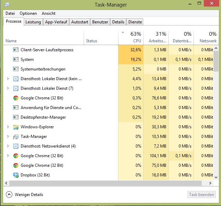
Task: Click the Weniger Details circular arrow icon
Action: coord(9,194)
